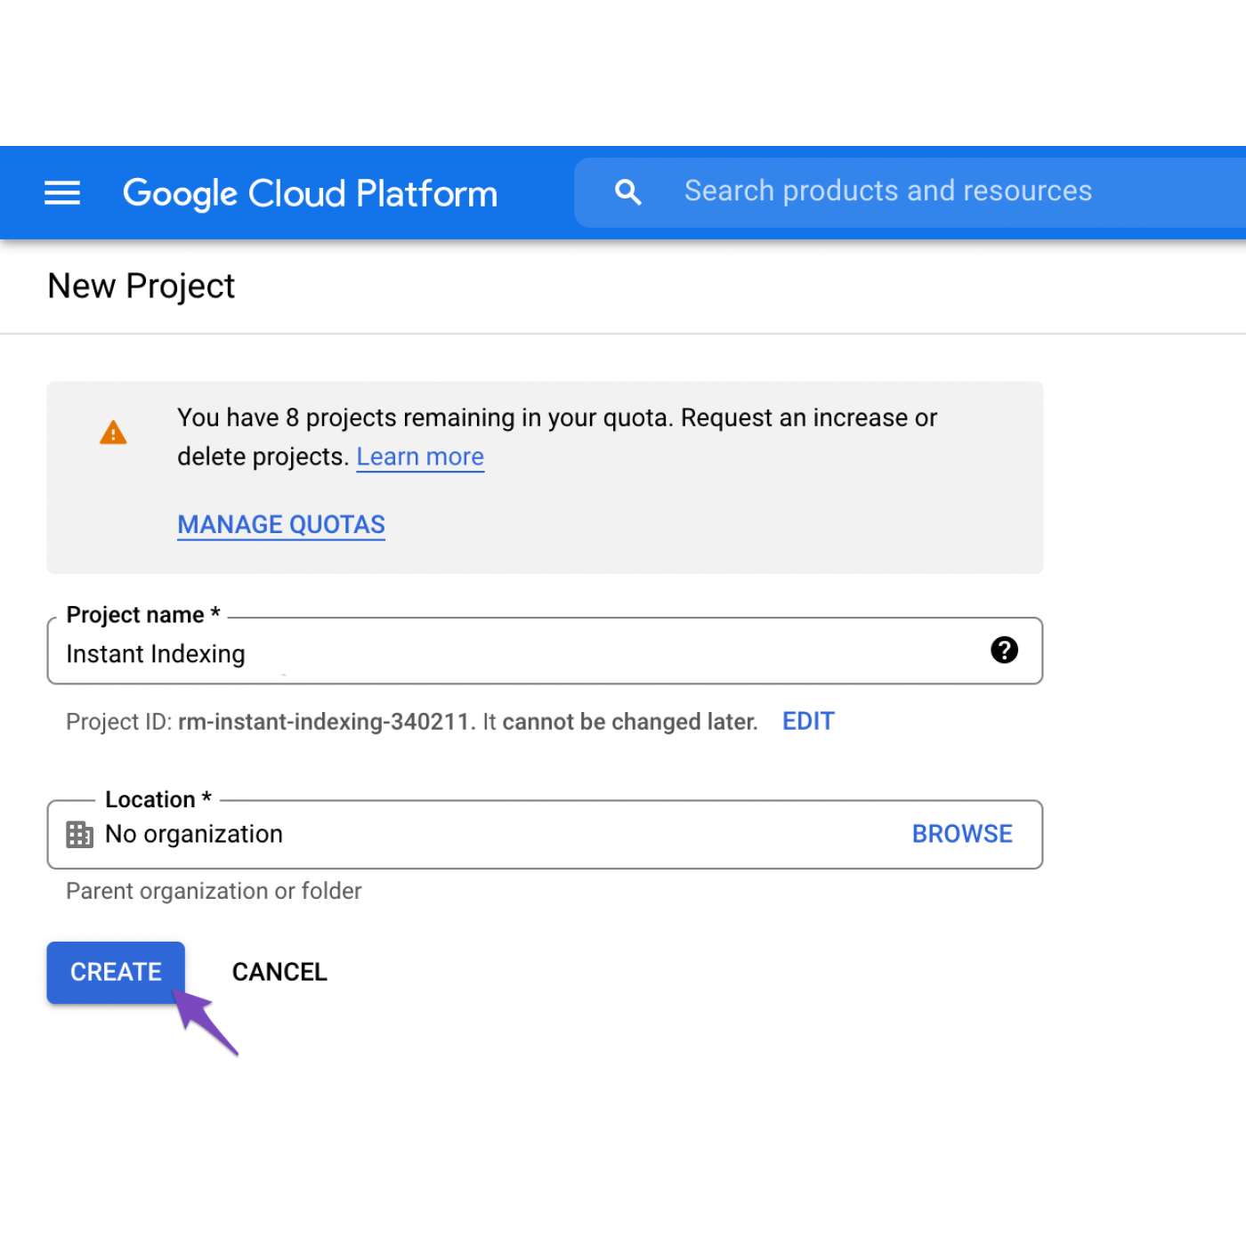Click the magnifying glass search icon
1246x1246 pixels.
627,191
